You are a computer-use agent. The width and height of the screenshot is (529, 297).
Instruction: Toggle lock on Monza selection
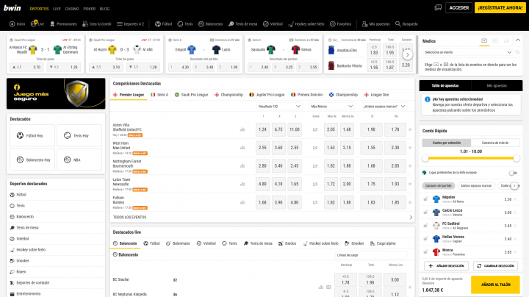[425, 252]
